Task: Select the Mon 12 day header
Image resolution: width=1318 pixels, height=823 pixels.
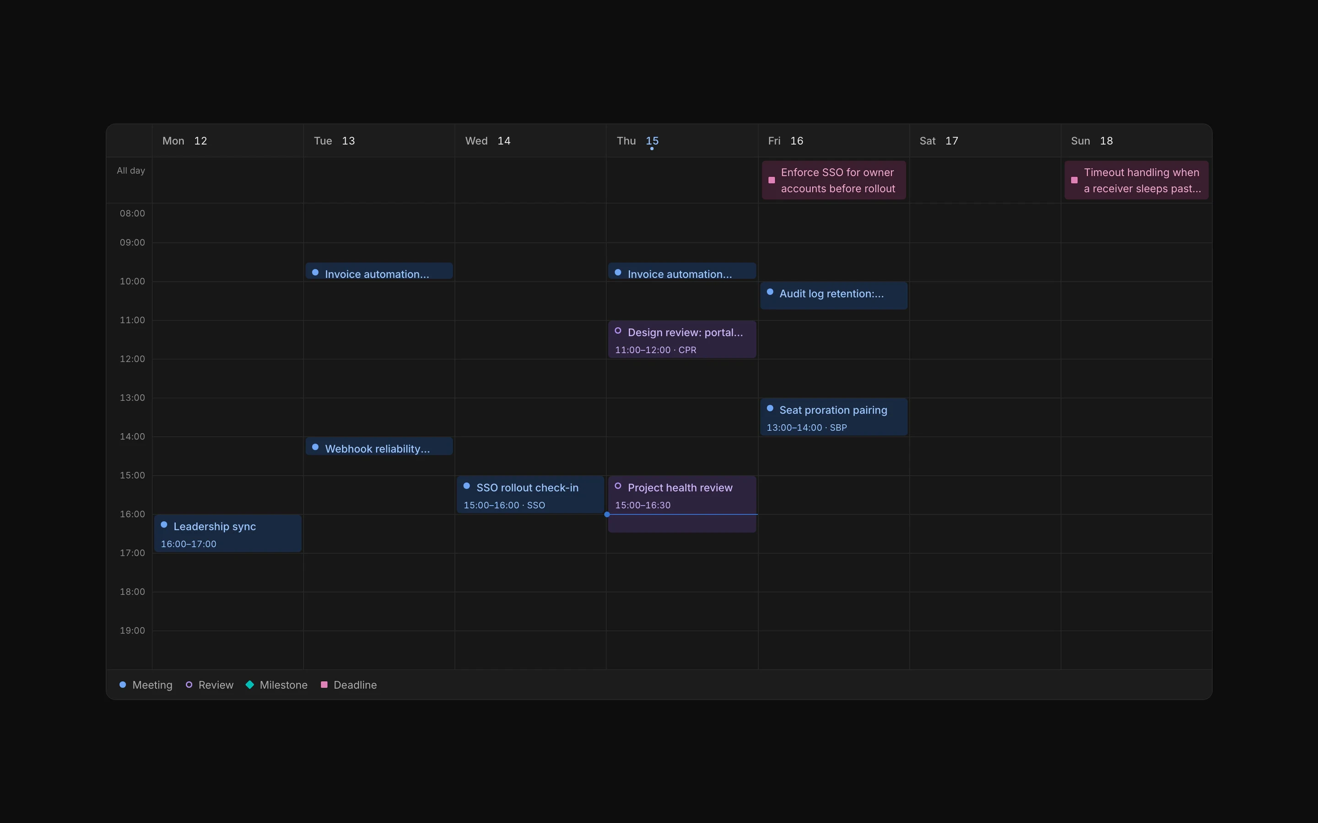Action: pos(227,141)
